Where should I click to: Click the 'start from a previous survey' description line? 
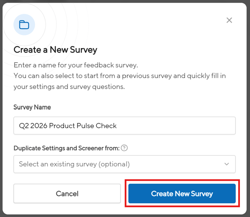[119, 76]
